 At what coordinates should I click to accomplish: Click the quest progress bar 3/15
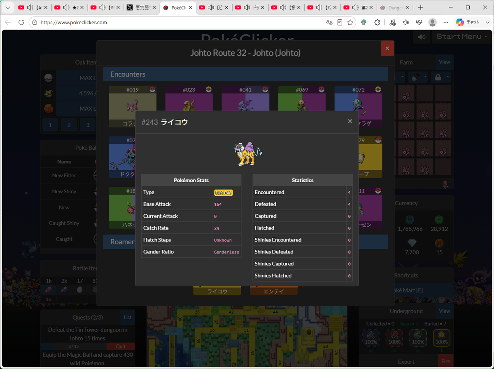click(73, 346)
